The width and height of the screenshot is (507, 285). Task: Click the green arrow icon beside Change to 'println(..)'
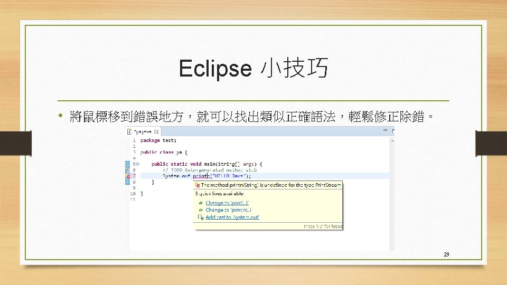pyautogui.click(x=201, y=210)
